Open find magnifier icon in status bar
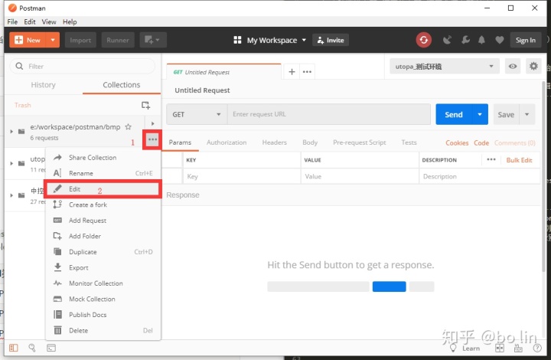Image resolution: width=551 pixels, height=360 pixels. click(32, 348)
